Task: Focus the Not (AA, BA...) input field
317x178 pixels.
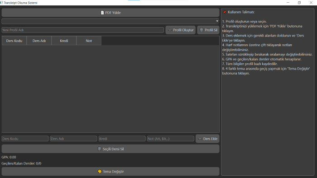Action: pos(171,139)
